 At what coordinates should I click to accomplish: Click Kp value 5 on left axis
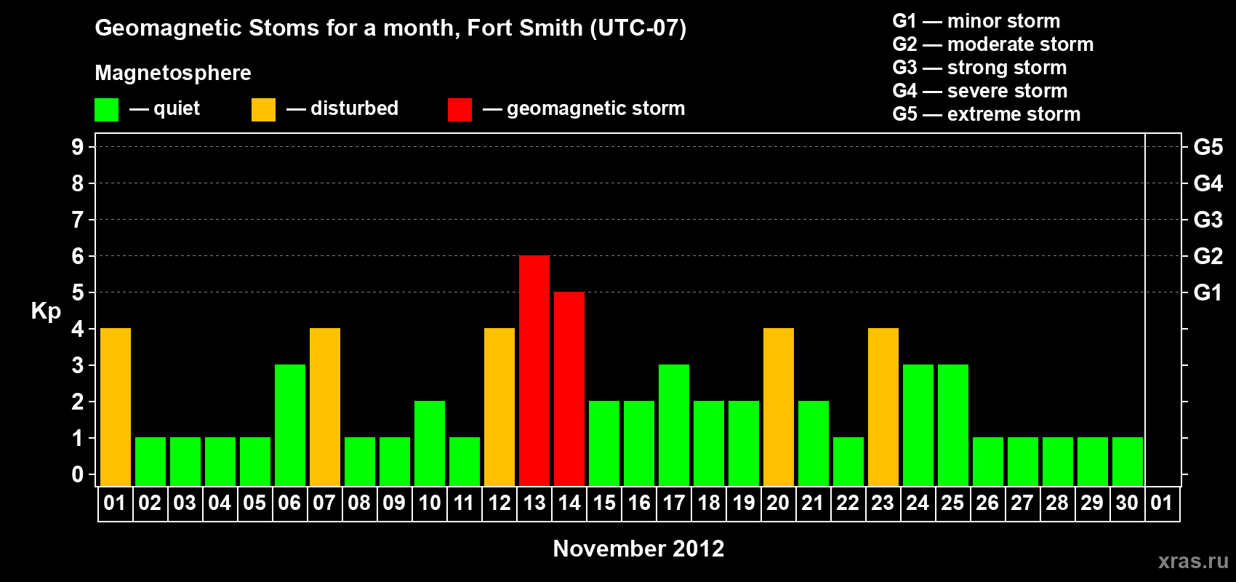click(x=78, y=292)
